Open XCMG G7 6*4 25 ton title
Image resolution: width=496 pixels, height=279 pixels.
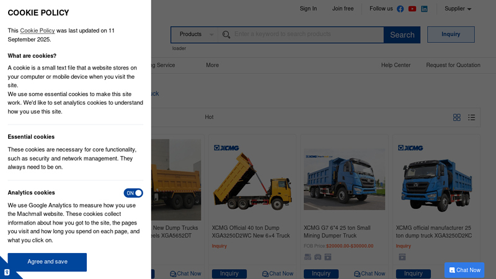[x=337, y=231]
